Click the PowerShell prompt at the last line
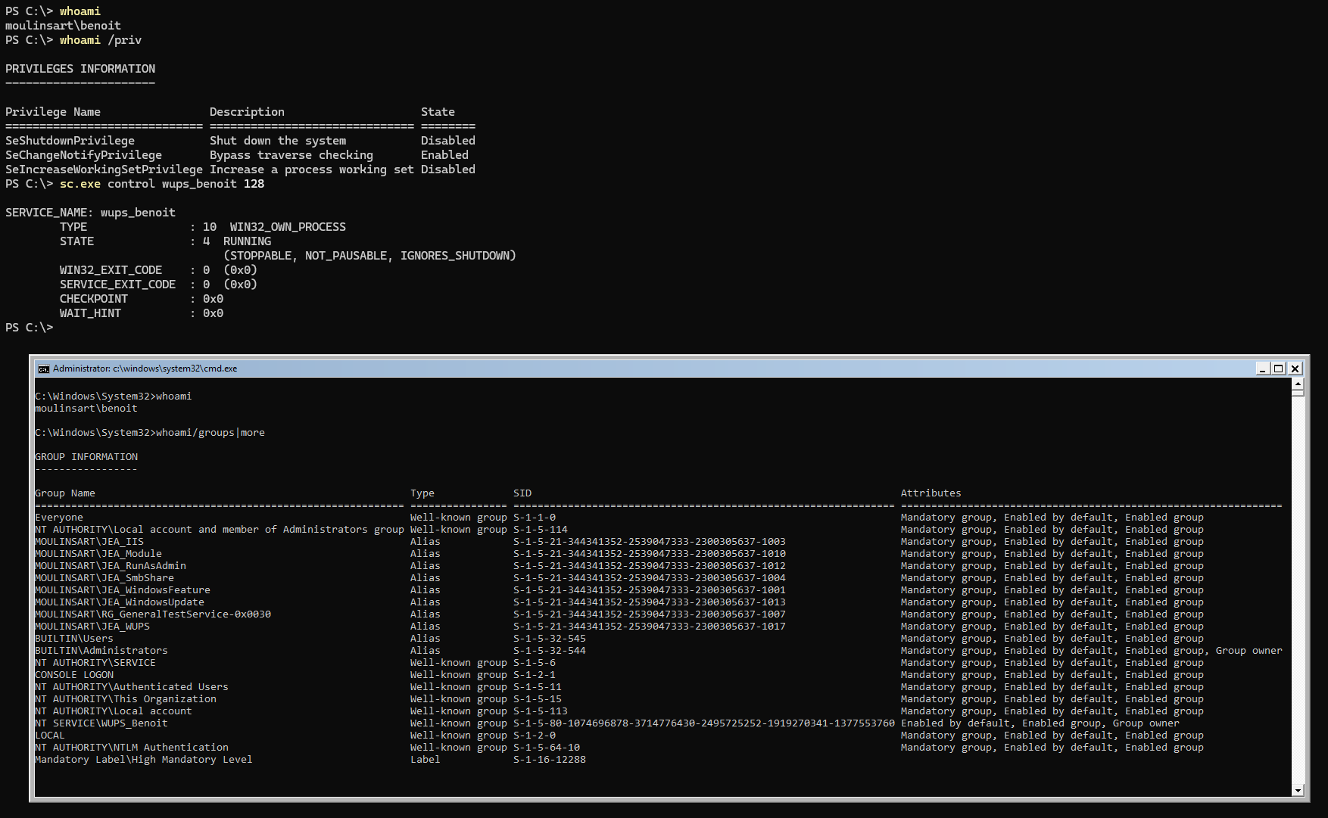The width and height of the screenshot is (1328, 818). [29, 328]
